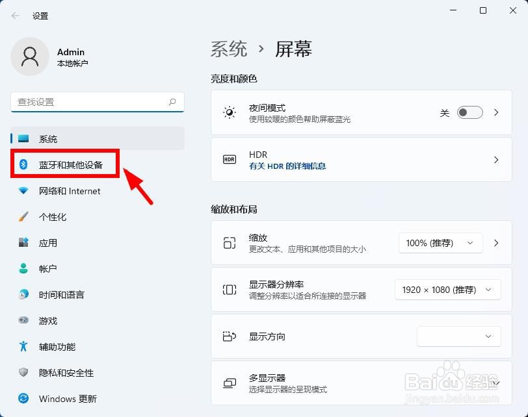Maximize the Settings window

tap(483, 10)
